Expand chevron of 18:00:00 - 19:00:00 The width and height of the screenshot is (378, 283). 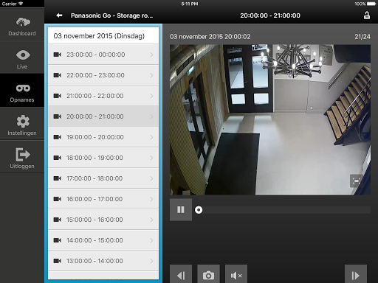pos(151,158)
